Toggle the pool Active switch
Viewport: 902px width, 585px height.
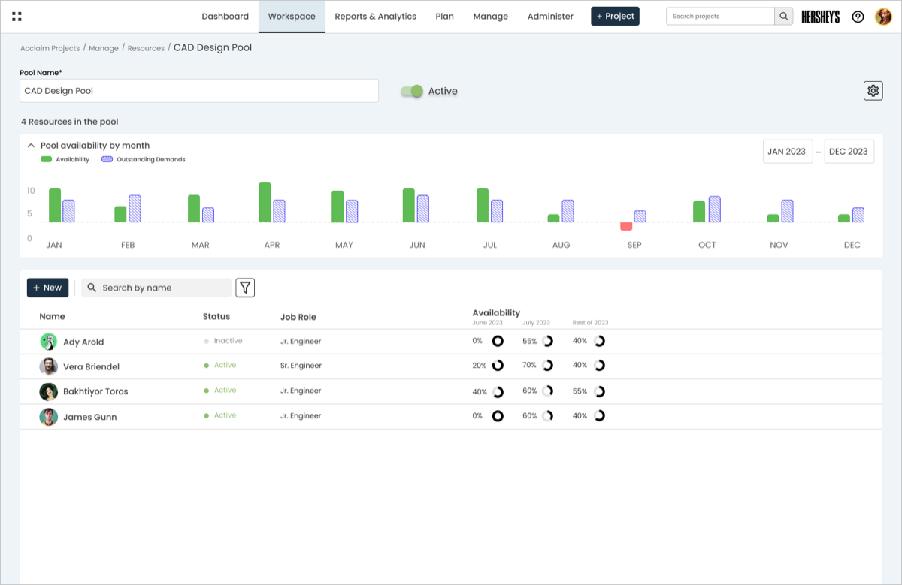(x=412, y=91)
